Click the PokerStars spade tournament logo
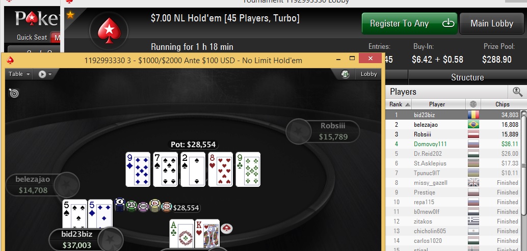Screen dimensions: 527x251 (x=109, y=31)
